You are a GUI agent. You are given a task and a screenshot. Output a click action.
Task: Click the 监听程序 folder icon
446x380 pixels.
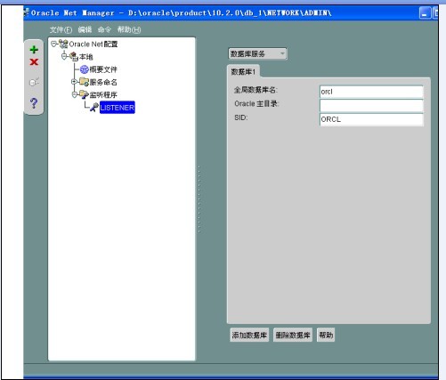(x=85, y=94)
